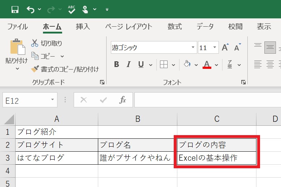Select row 4 header

point(8,171)
